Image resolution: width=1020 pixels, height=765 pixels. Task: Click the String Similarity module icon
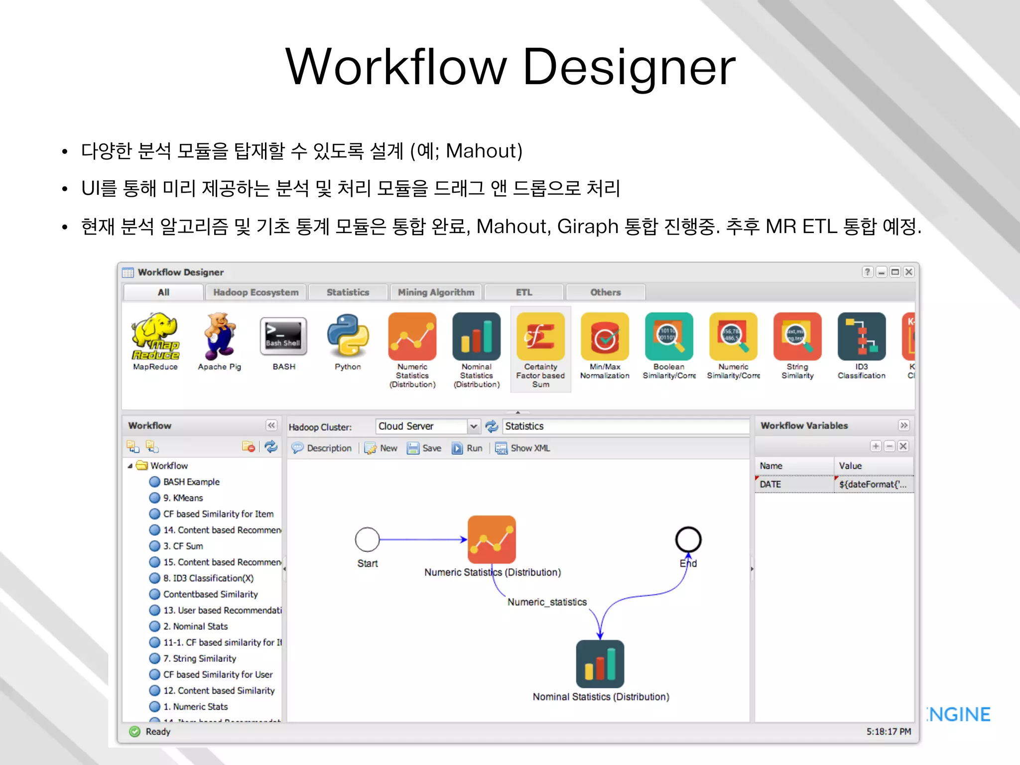click(x=797, y=337)
